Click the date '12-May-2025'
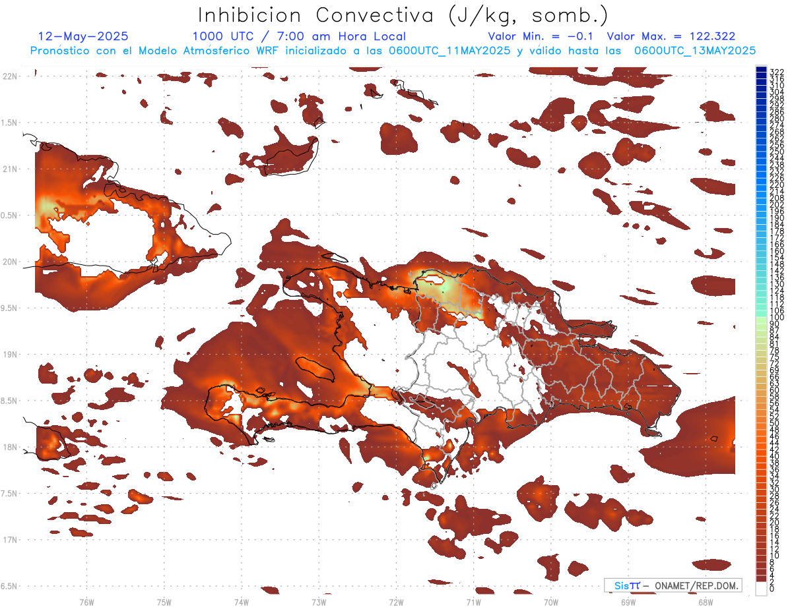Image resolution: width=792 pixels, height=611 pixels. tap(83, 36)
